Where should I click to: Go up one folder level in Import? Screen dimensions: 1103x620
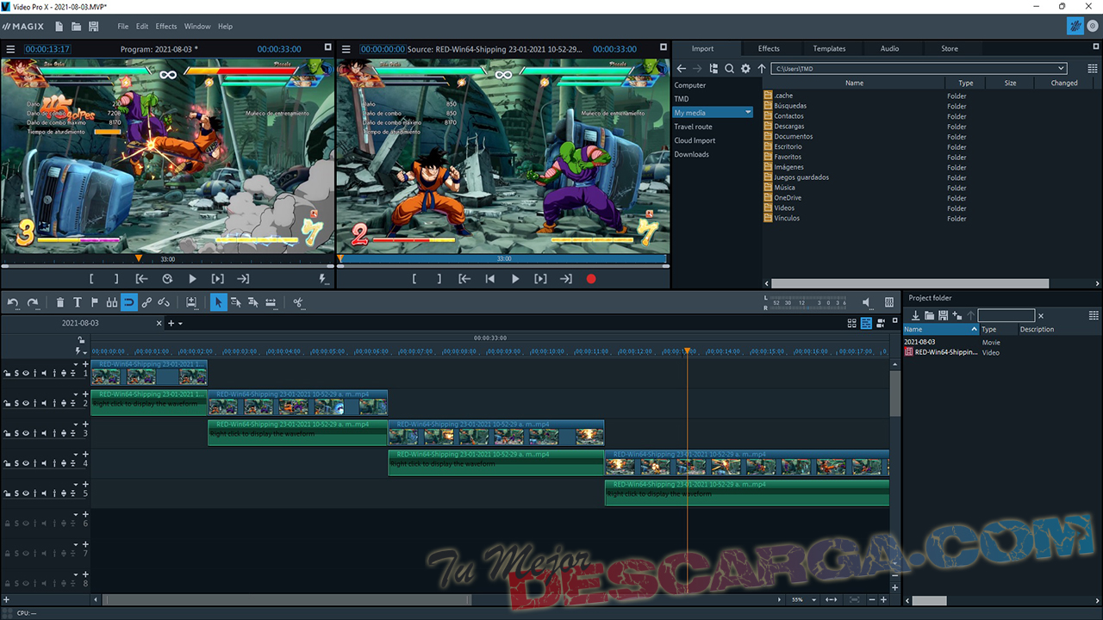(762, 68)
